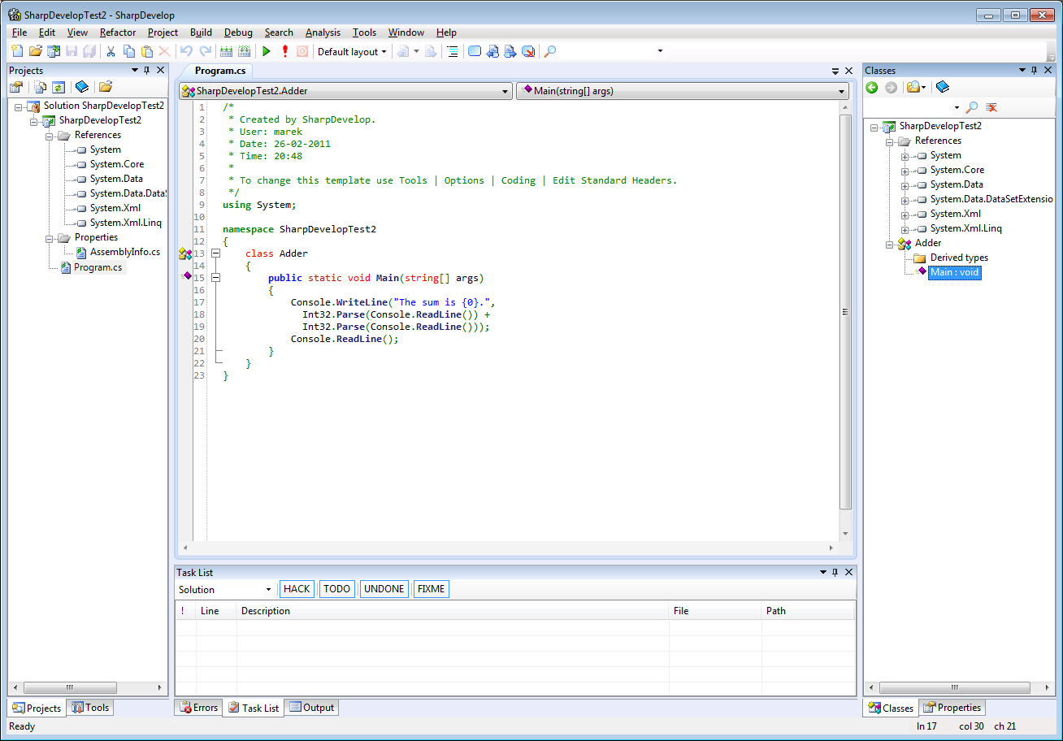Toggle the TODO task filter
Image resolution: width=1063 pixels, height=741 pixels.
click(337, 589)
